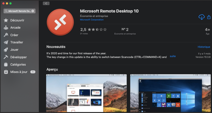Open the Créer section
The height and width of the screenshot is (113, 212).
(x=14, y=35)
